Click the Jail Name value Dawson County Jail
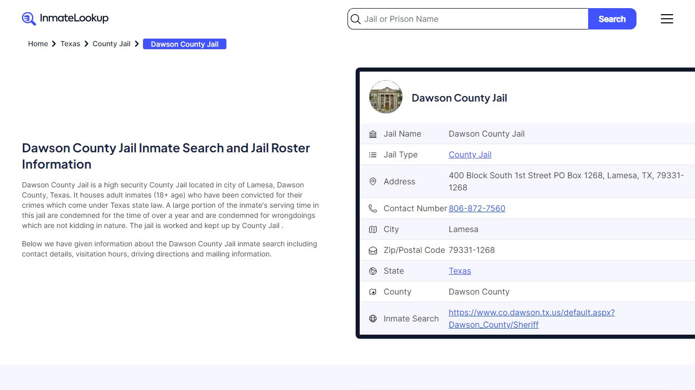Viewport: 695px width, 390px height. pyautogui.click(x=486, y=134)
